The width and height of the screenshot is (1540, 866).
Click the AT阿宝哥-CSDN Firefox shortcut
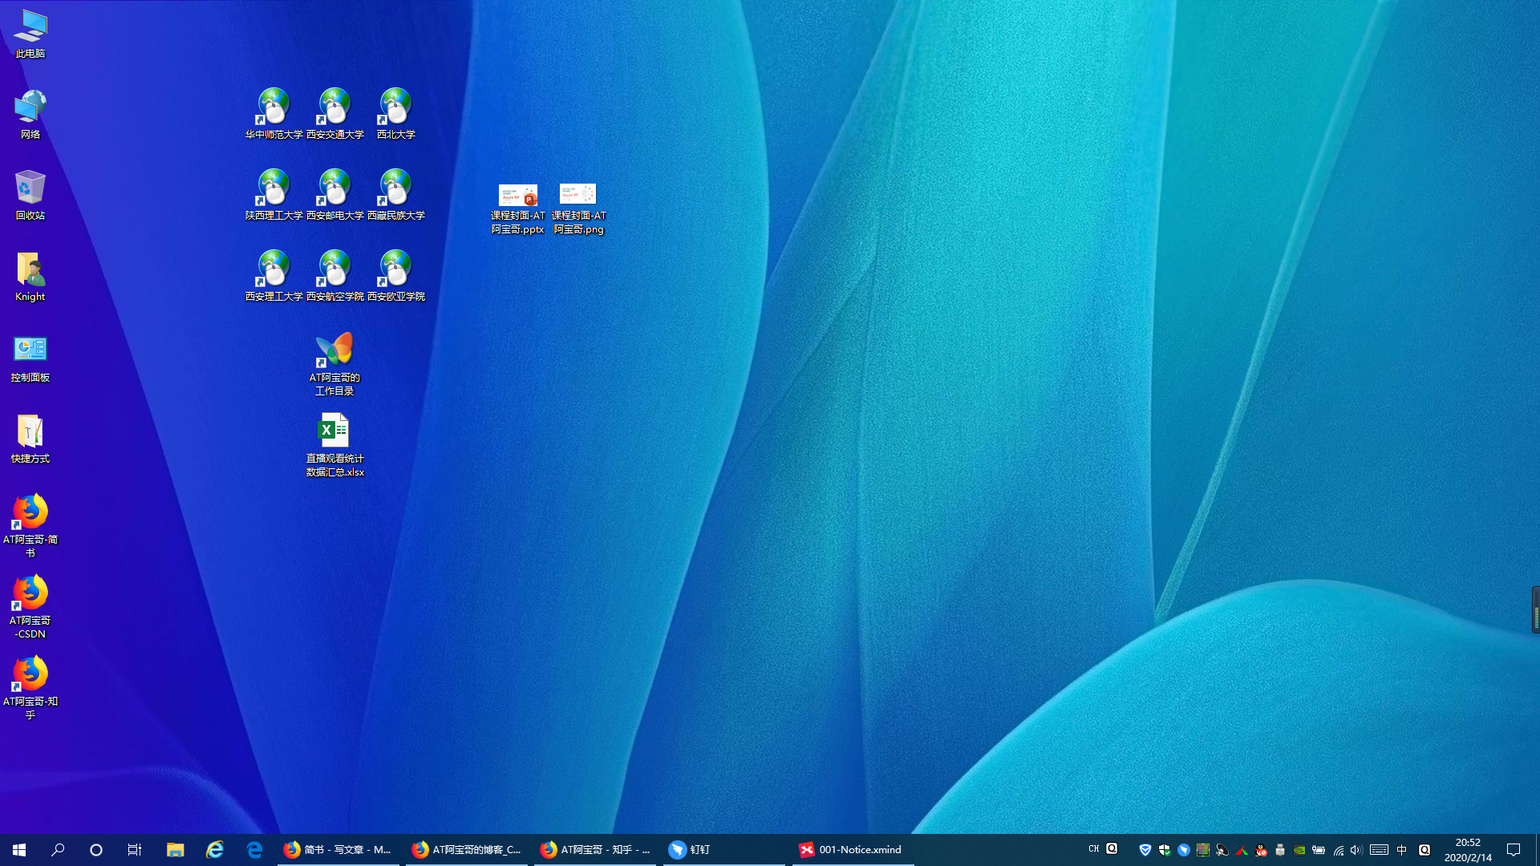click(30, 606)
